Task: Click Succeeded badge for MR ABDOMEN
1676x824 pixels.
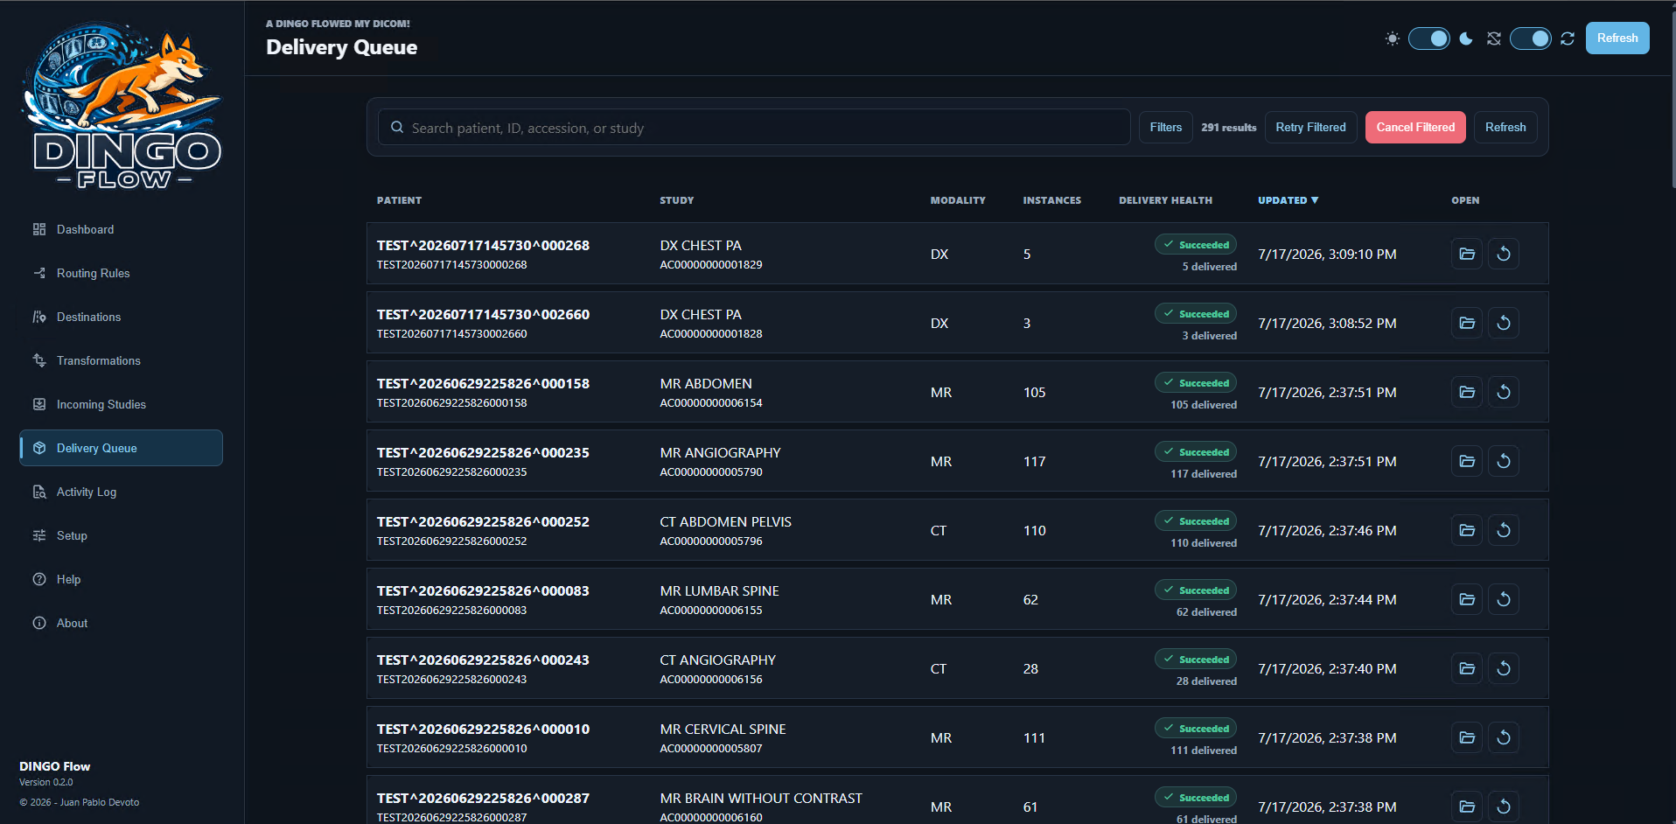Action: (x=1196, y=383)
